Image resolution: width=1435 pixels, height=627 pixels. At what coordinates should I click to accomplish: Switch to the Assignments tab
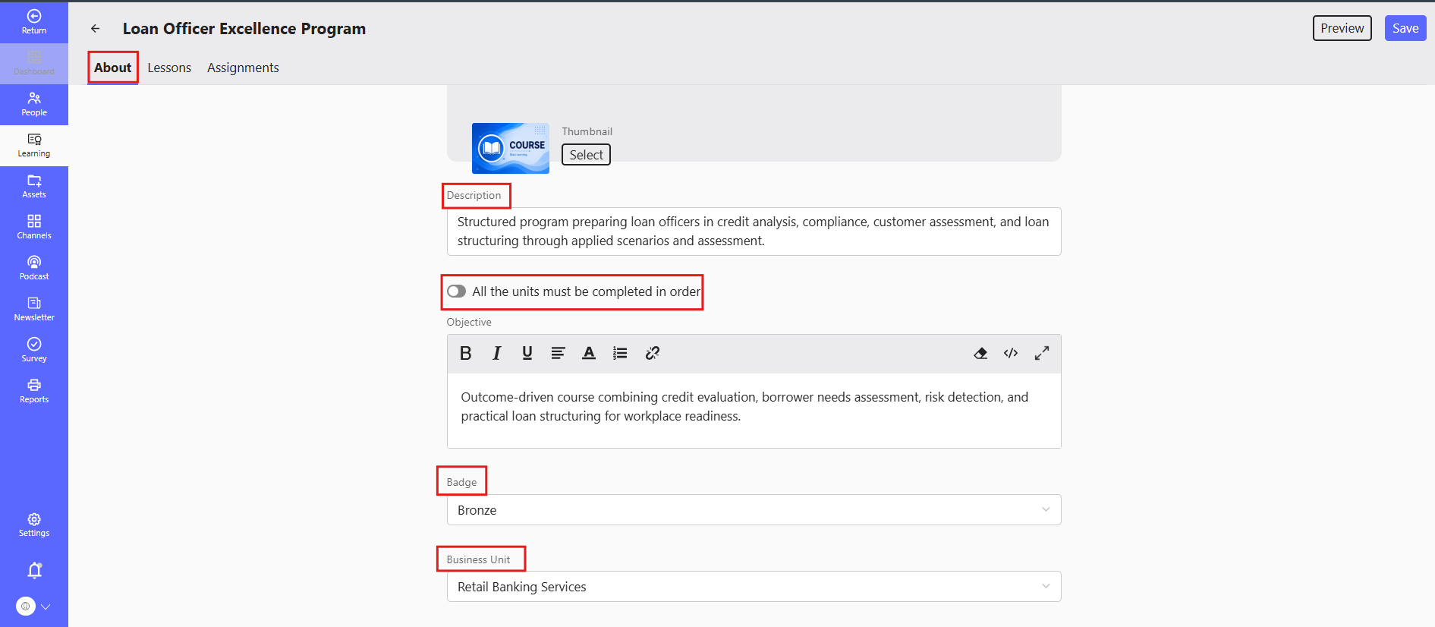click(243, 68)
